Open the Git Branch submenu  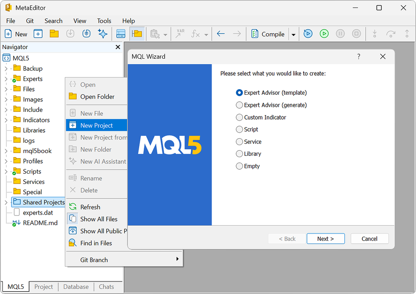coord(124,260)
